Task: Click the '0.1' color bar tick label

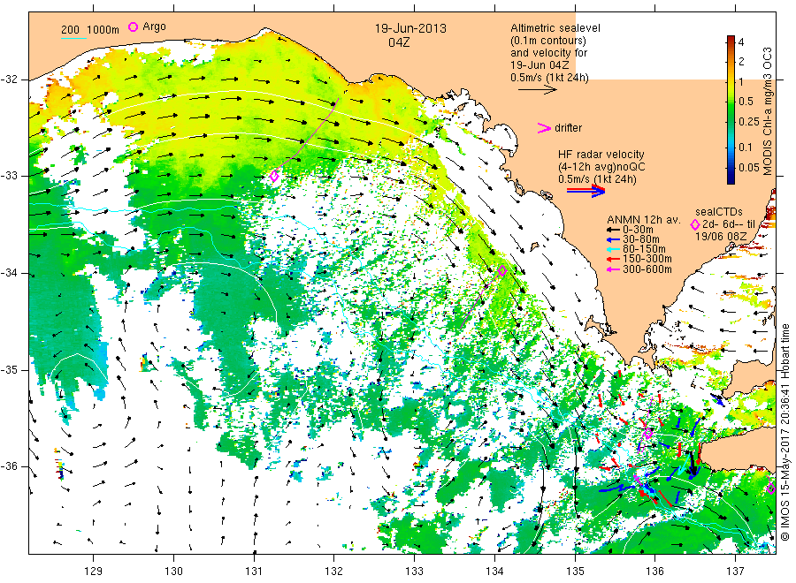Action: point(746,147)
